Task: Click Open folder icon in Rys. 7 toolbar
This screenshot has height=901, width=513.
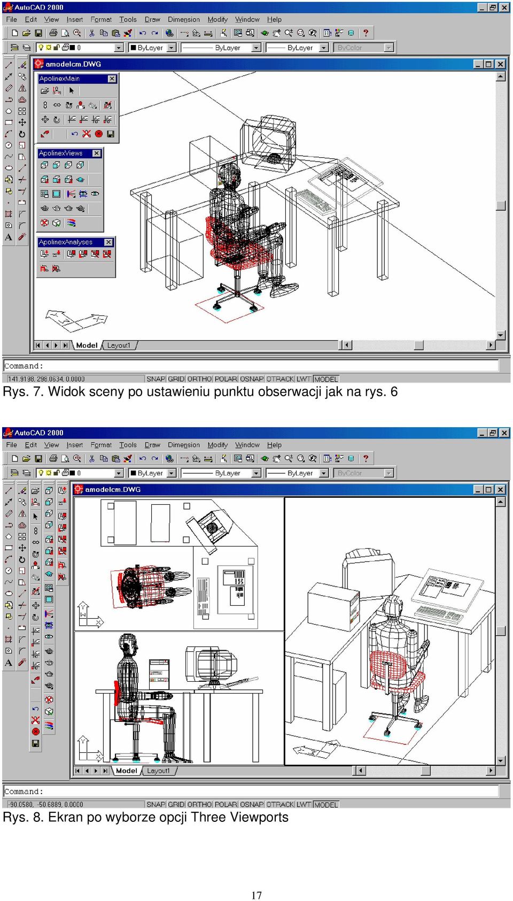Action: point(26,33)
